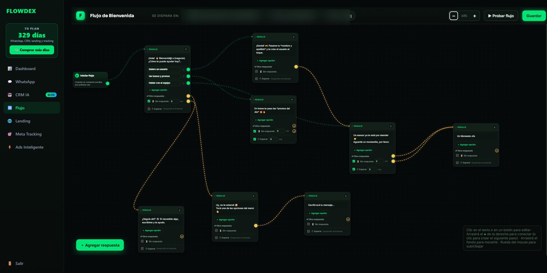Save the flow with Guardar

[x=534, y=16]
